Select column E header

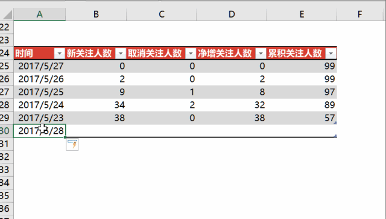pos(302,14)
